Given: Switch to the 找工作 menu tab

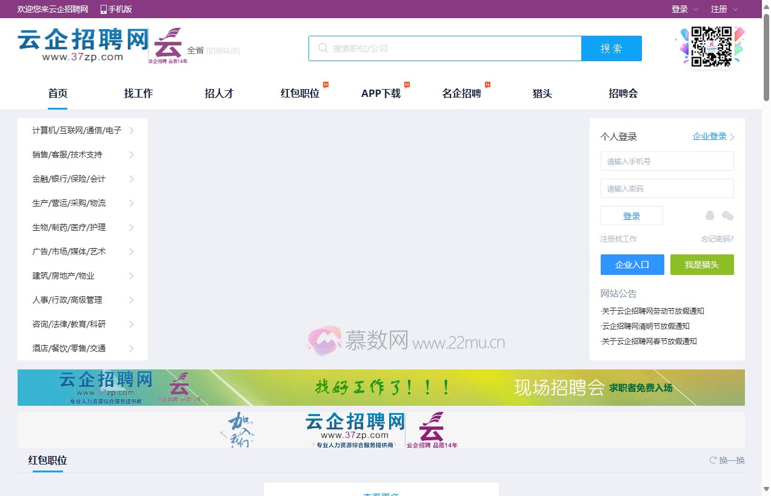Looking at the screenshot, I should (x=138, y=93).
